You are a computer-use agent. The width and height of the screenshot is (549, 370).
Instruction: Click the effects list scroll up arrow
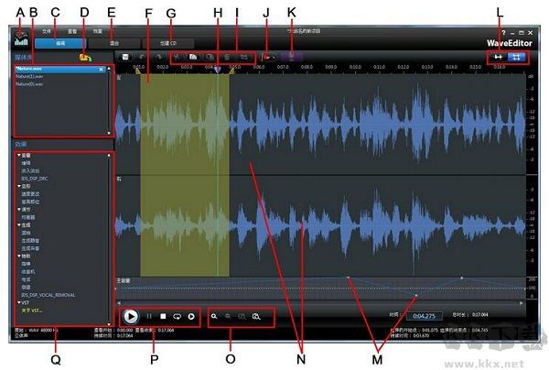click(109, 155)
